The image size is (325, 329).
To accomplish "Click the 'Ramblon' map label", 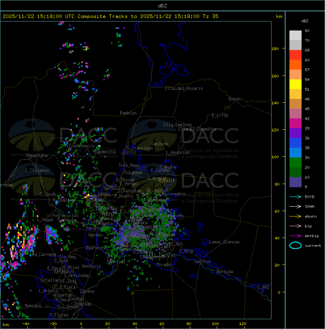I will tap(128, 113).
